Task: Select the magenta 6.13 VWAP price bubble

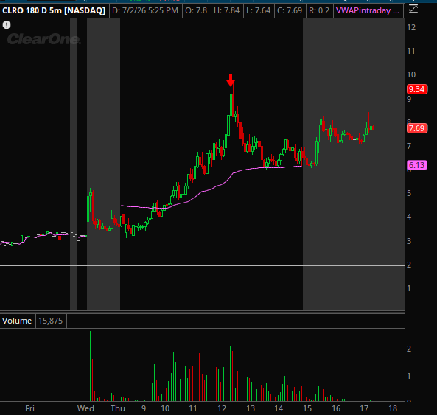Action: (417, 165)
